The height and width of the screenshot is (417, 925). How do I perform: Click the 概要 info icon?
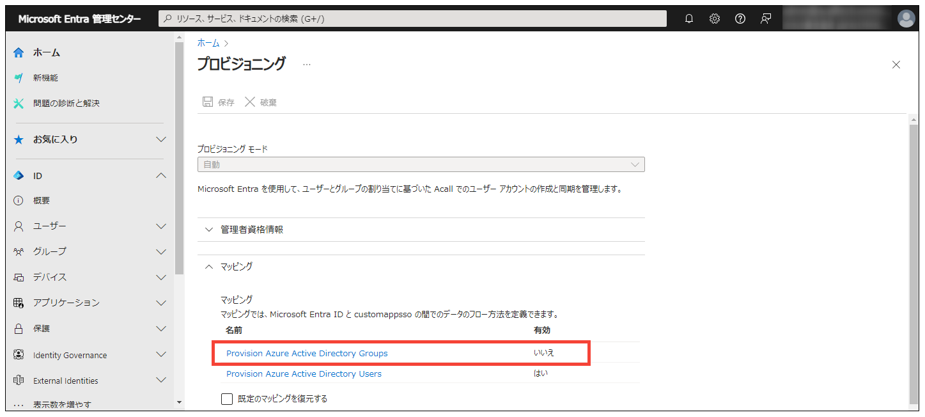coord(19,201)
